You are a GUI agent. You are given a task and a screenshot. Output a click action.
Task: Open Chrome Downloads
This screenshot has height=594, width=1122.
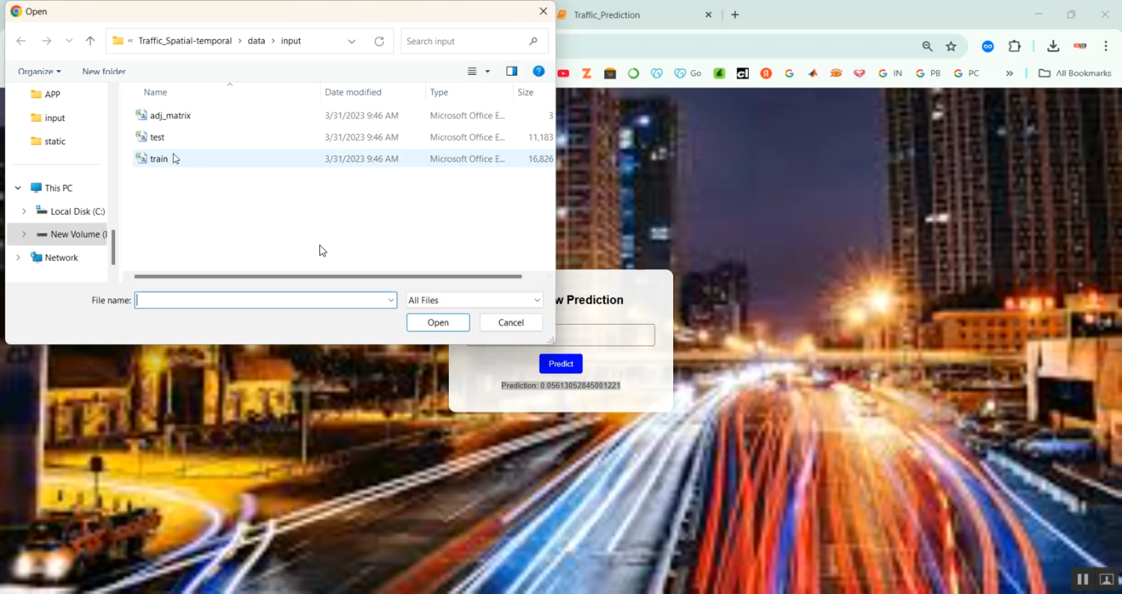[1053, 46]
